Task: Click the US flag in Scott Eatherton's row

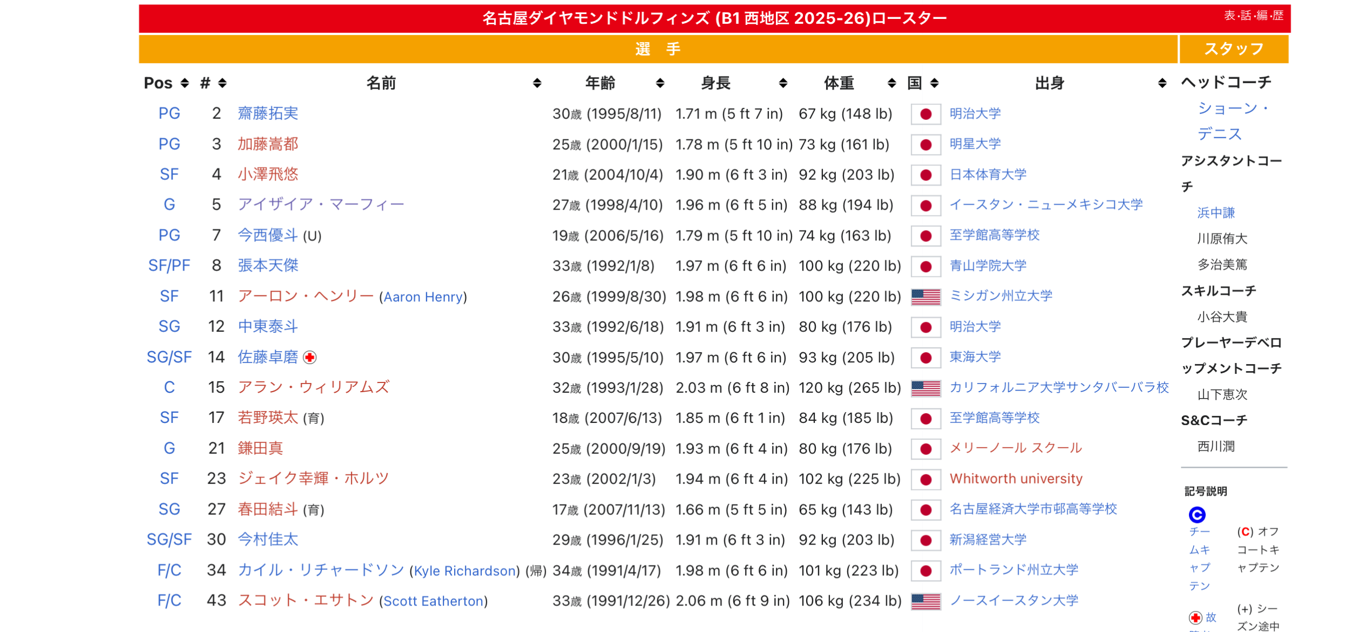Action: (x=926, y=601)
